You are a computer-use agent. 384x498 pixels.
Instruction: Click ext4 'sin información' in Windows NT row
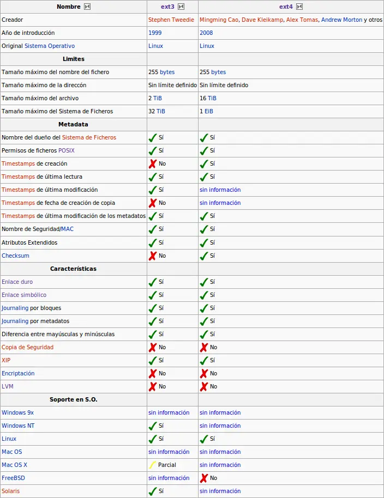coord(220,426)
